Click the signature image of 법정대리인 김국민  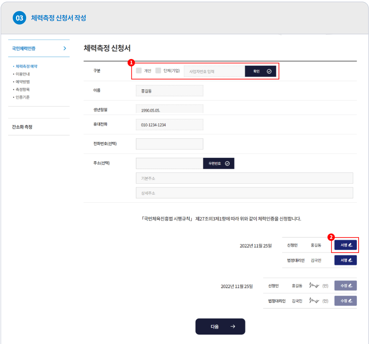(x=314, y=300)
